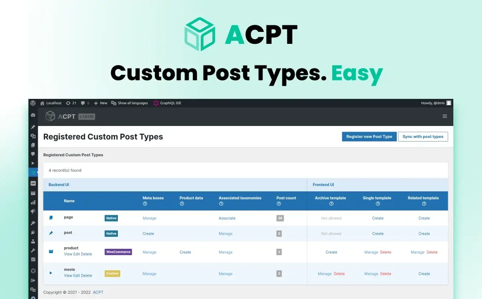Manage meta boxes for page

pyautogui.click(x=149, y=218)
